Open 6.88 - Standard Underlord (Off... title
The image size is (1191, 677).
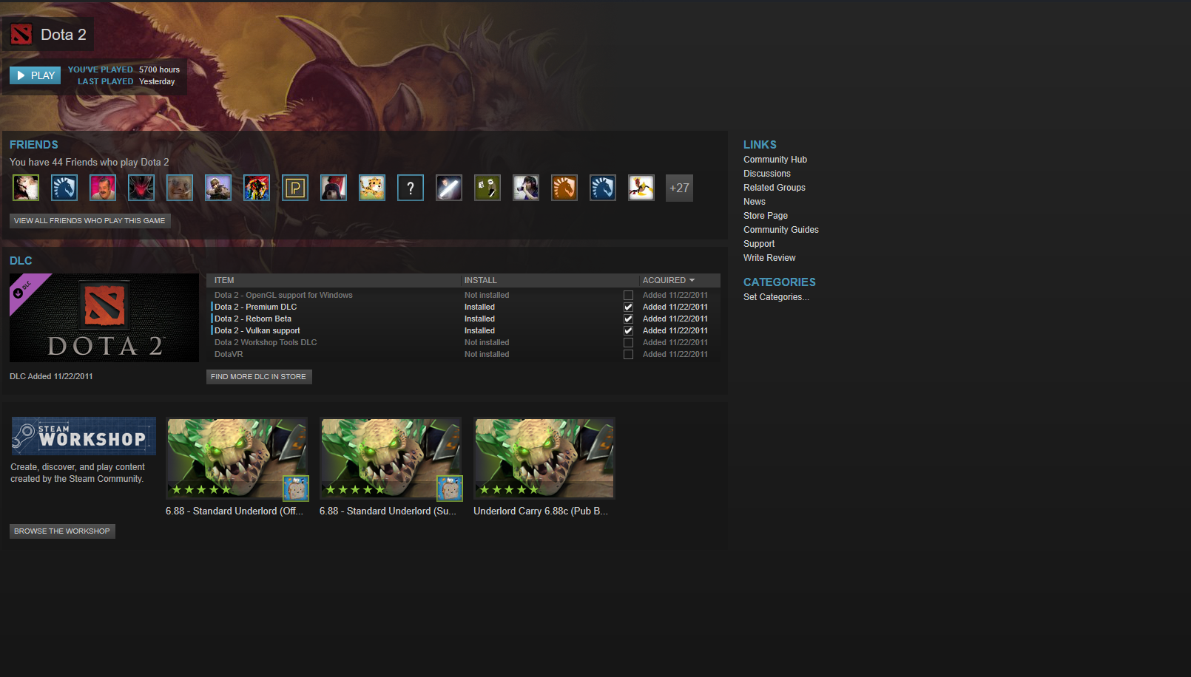[235, 511]
